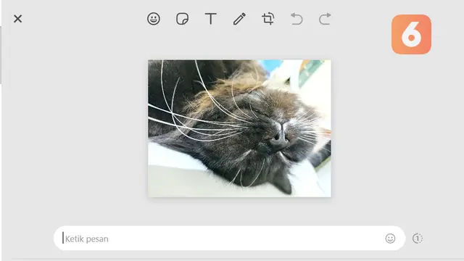
Task: Toggle view once option
Action: pyautogui.click(x=418, y=239)
